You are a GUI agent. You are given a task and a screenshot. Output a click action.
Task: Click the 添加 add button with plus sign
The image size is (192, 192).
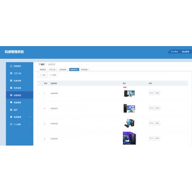click(x=43, y=75)
